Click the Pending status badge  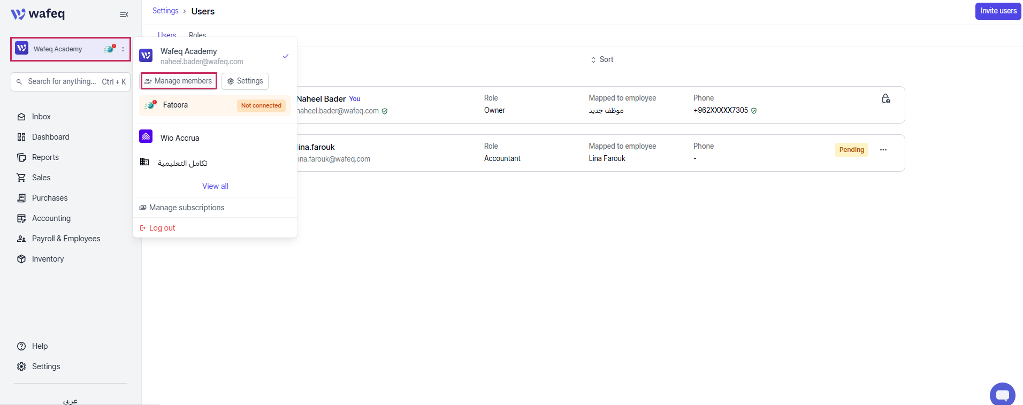tap(852, 150)
